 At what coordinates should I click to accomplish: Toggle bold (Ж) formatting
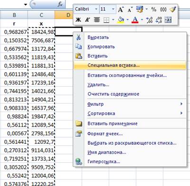78,20
